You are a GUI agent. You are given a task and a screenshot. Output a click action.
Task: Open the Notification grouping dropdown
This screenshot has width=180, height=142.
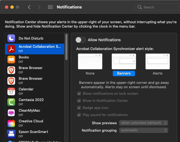[144, 130]
